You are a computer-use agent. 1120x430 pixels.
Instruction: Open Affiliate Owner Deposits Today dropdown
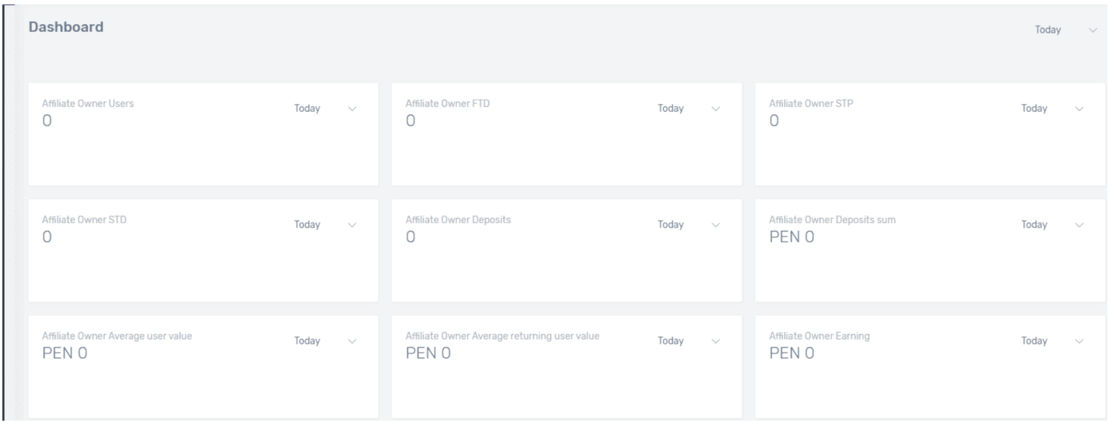tap(670, 225)
